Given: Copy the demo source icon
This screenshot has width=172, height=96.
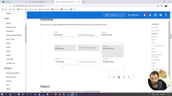Looking at the screenshot, I should [119, 77].
